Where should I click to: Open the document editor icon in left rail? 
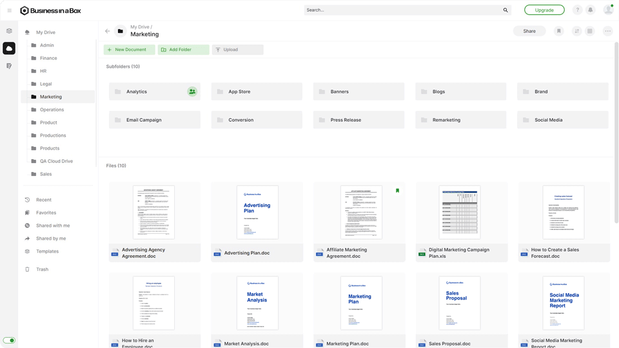click(9, 66)
